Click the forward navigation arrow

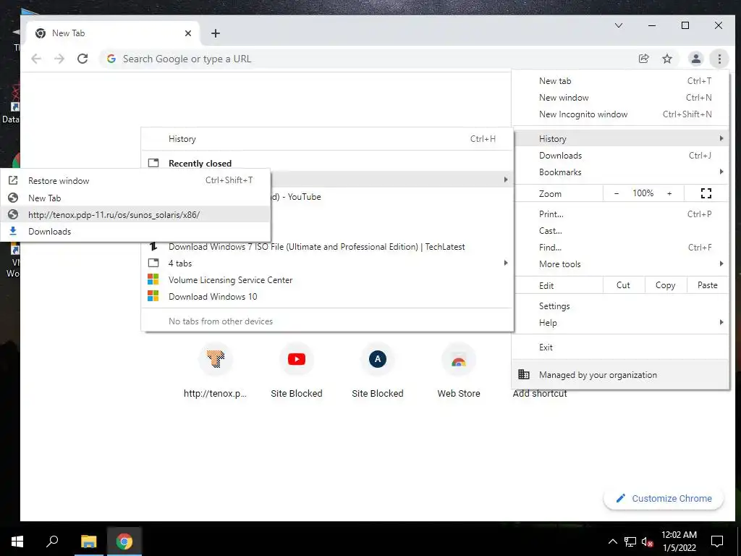pos(59,59)
